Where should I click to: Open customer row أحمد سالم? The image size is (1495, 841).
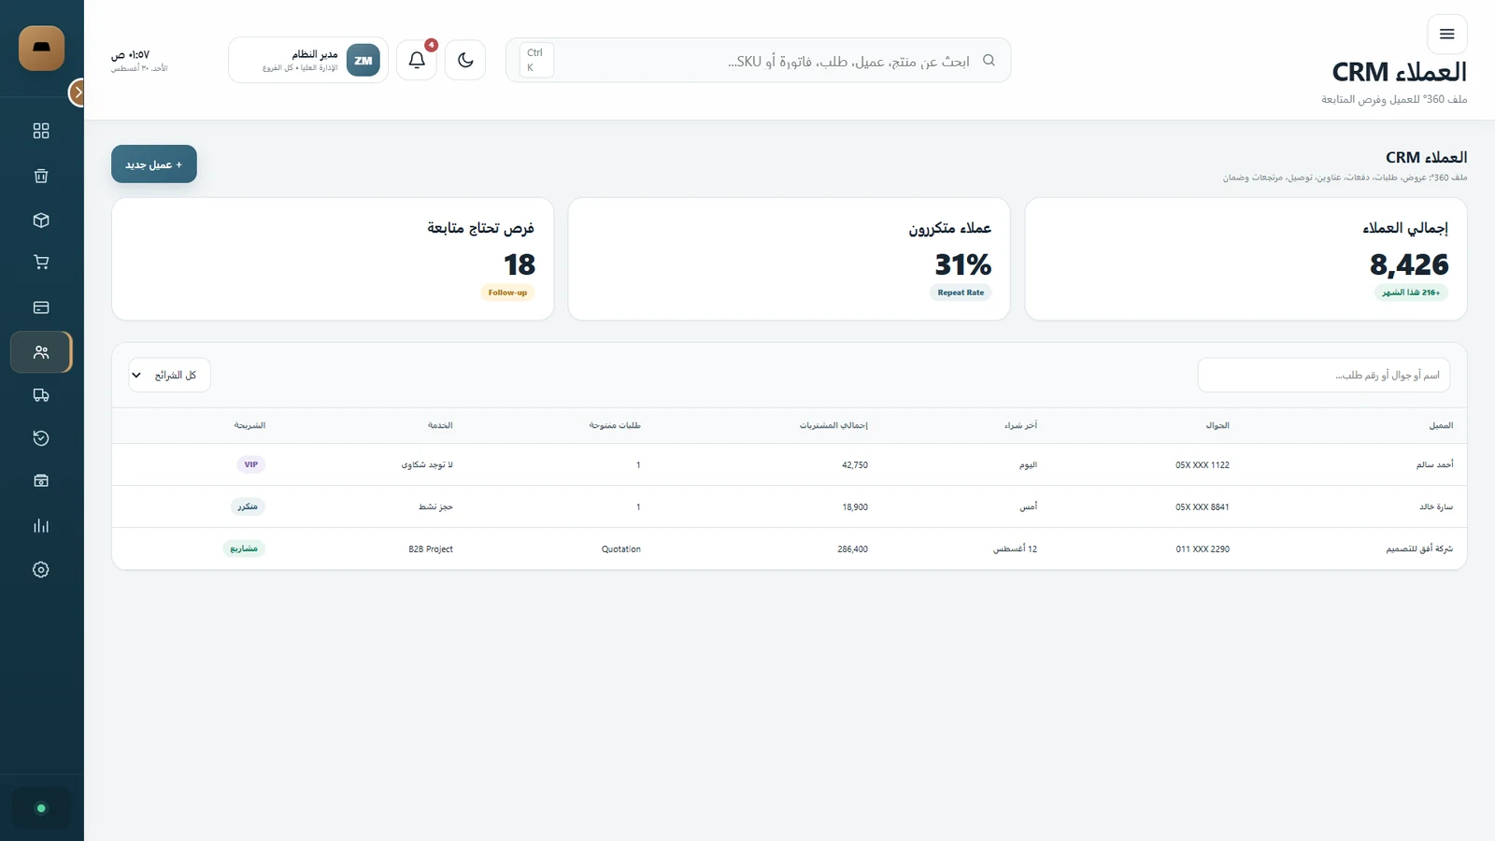pyautogui.click(x=790, y=464)
